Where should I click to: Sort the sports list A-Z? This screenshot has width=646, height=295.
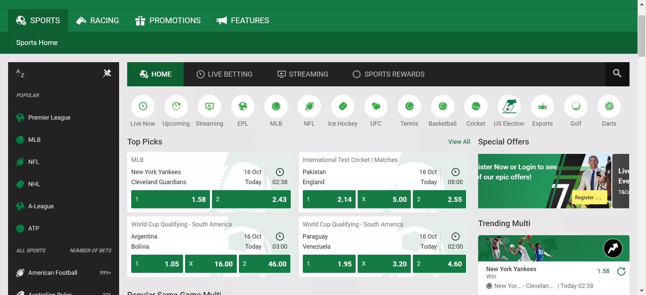pos(20,73)
